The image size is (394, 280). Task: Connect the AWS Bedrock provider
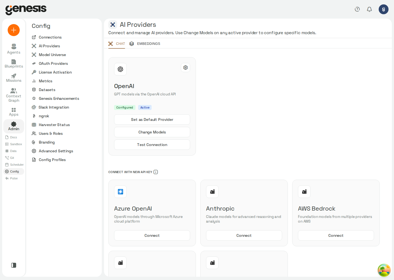(336, 235)
